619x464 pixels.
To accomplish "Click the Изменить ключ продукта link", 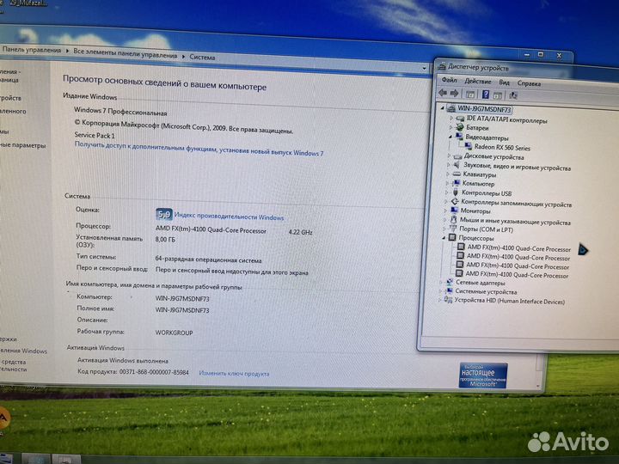I will (x=234, y=373).
